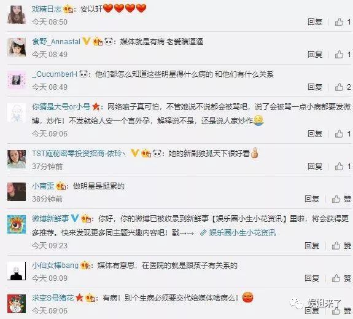Image resolution: width=353 pixels, height=319 pixels.
Task: Open profile of 求变S号猪花
Action: point(53,298)
